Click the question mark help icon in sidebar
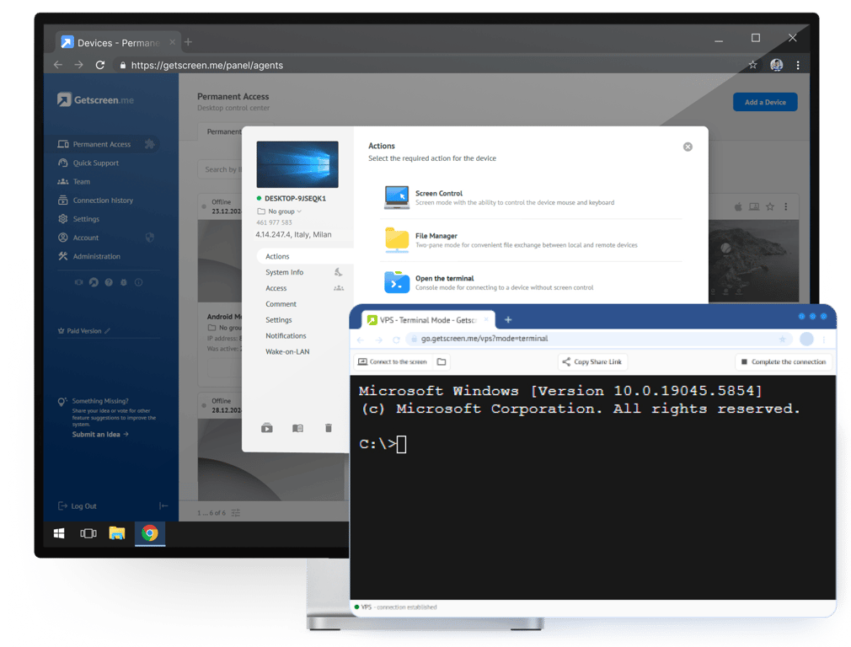The height and width of the screenshot is (647, 851). (109, 282)
